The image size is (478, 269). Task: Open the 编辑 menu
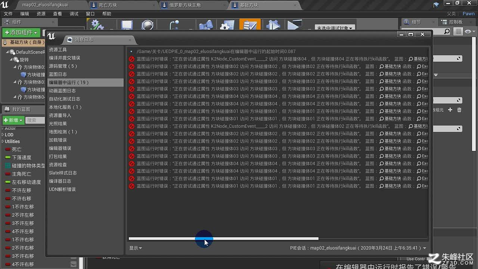pyautogui.click(x=25, y=14)
